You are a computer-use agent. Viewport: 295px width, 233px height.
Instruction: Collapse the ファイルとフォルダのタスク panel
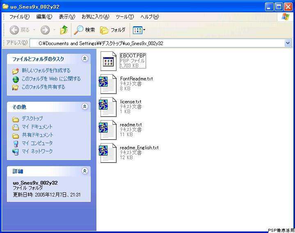tap(85, 59)
